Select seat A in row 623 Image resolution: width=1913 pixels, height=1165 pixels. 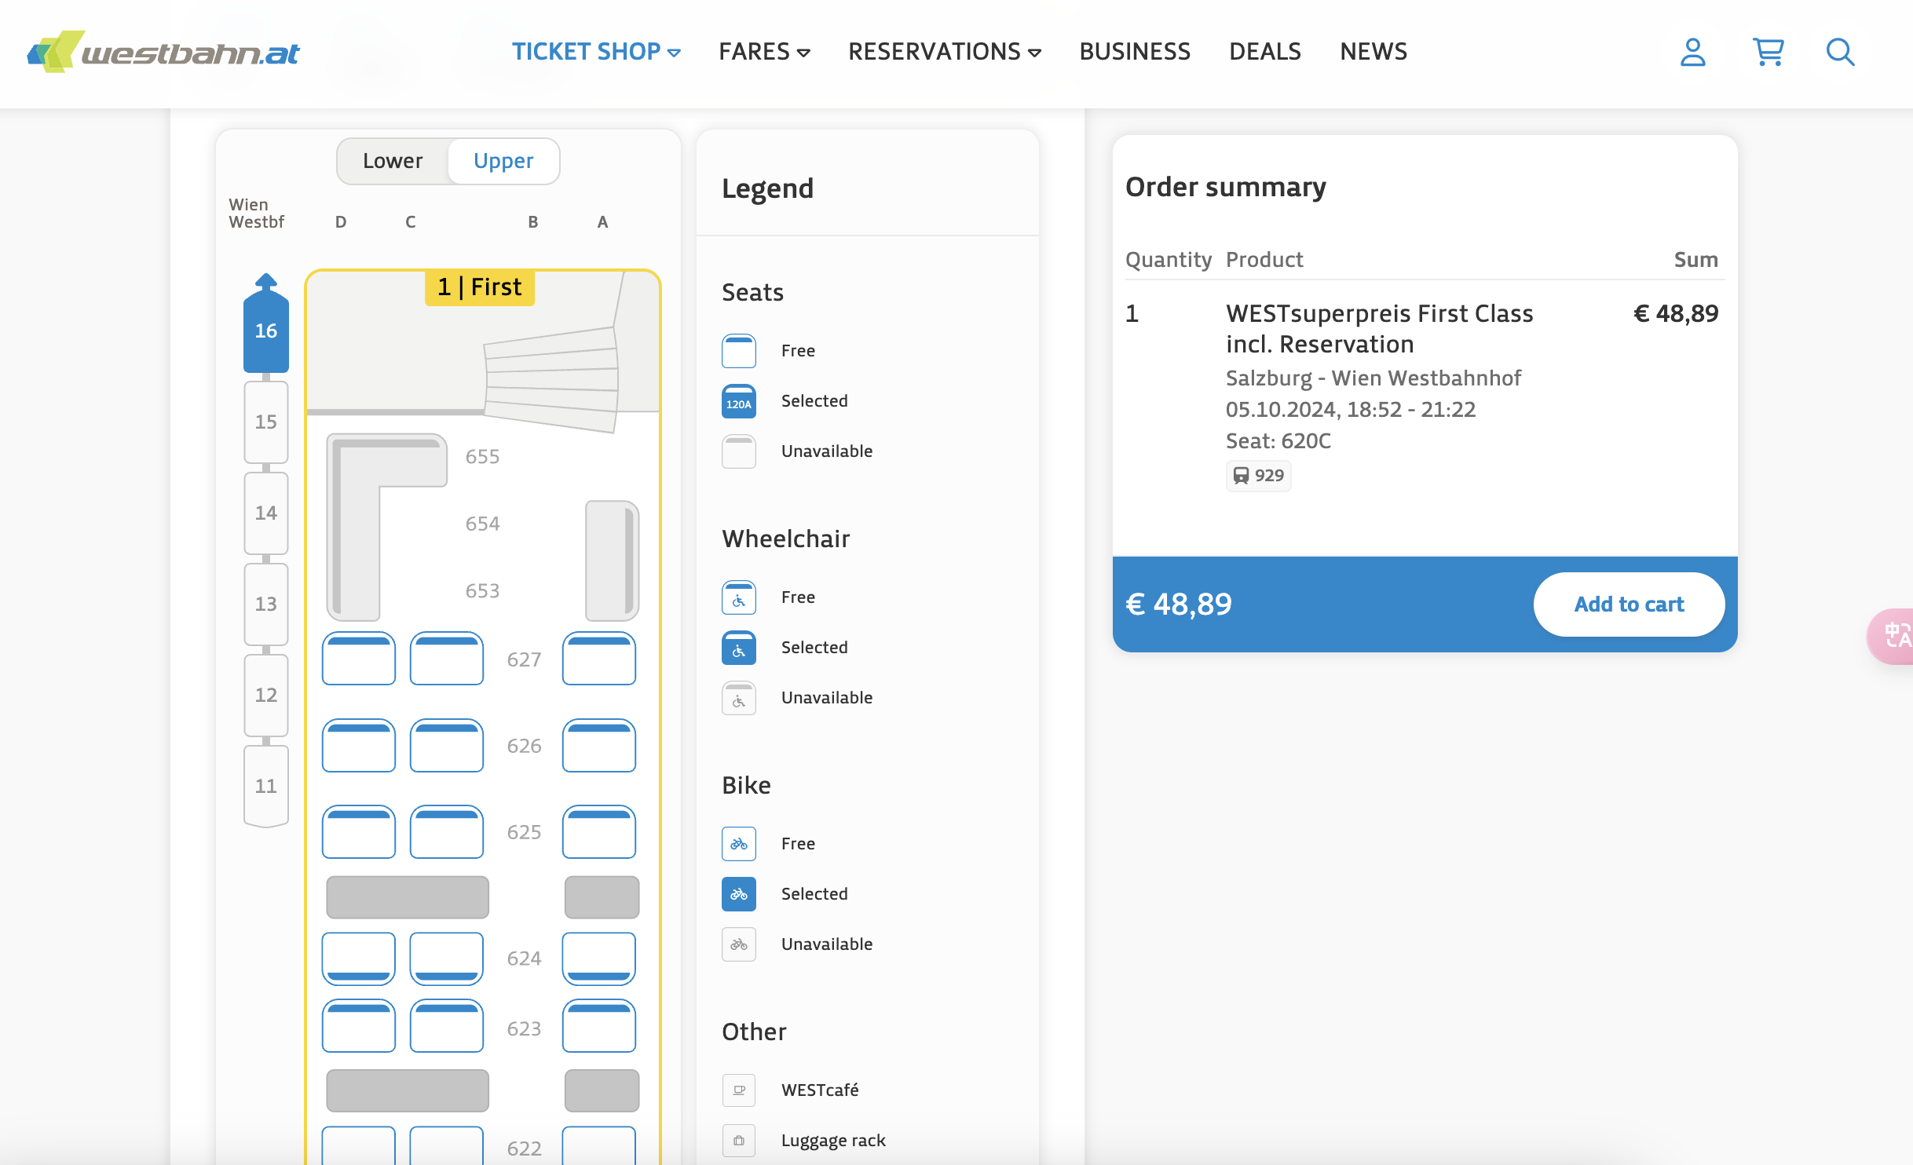tap(599, 1026)
